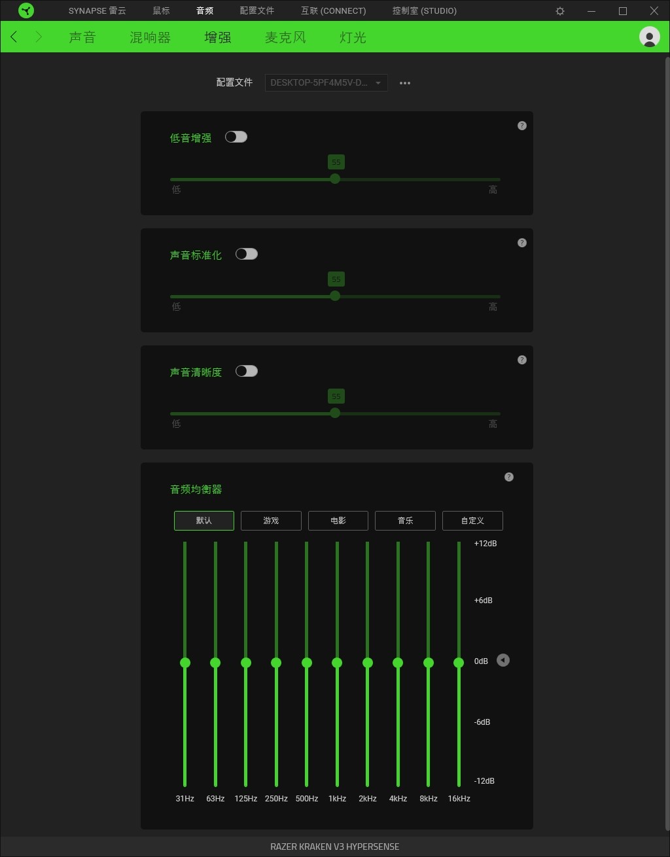
Task: Enable the 声音标准化 toggle
Action: click(x=247, y=254)
